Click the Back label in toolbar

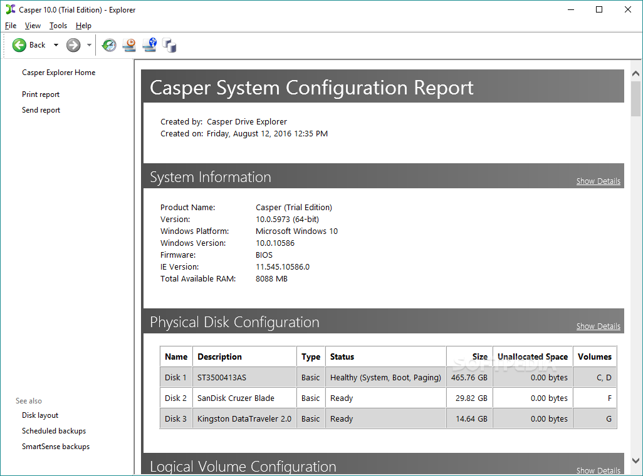[38, 45]
